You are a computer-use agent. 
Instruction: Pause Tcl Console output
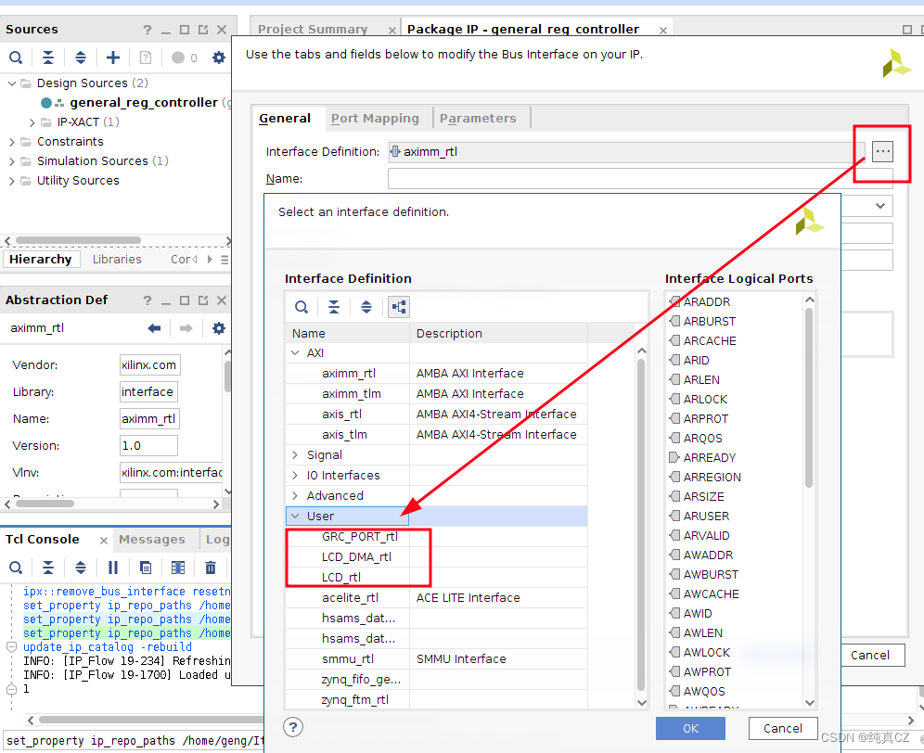113,568
